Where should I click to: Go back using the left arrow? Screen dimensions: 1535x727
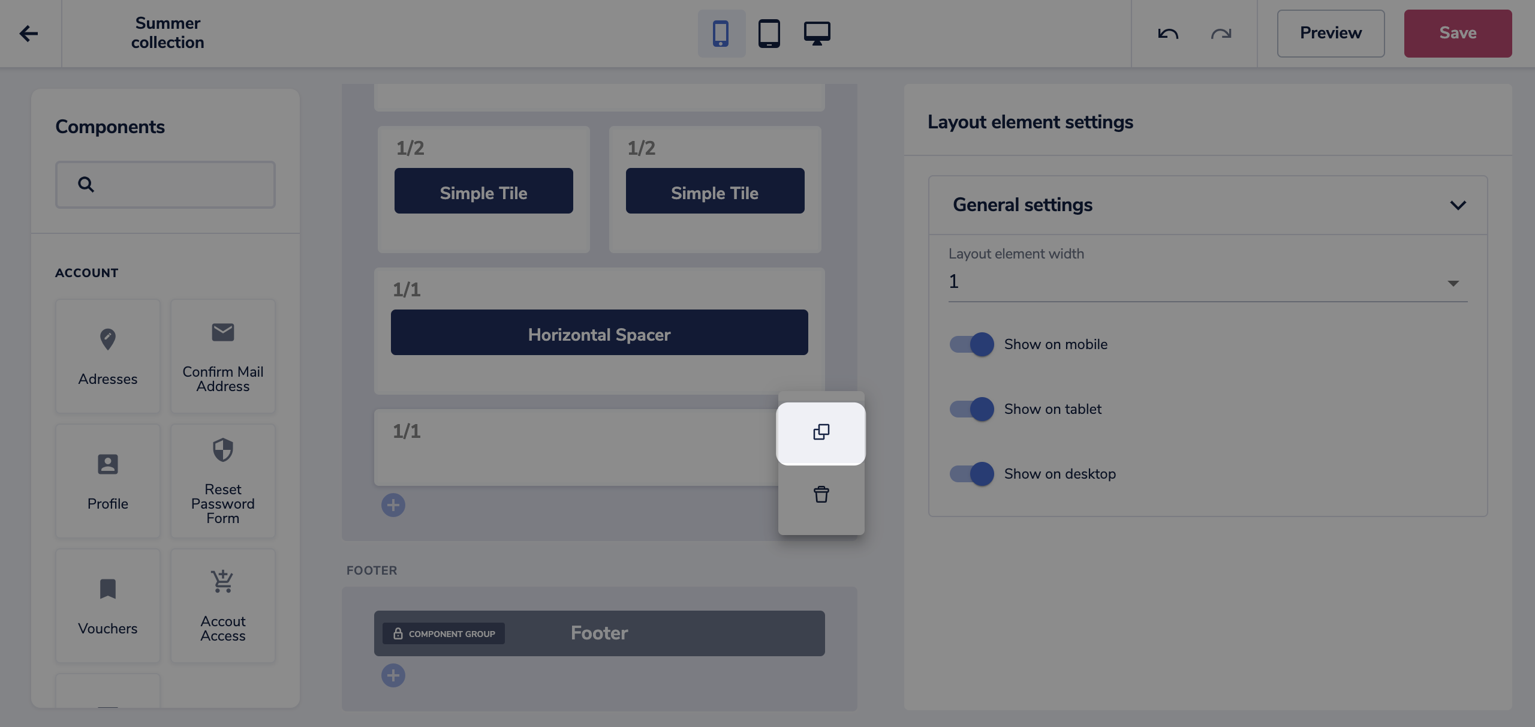29,33
